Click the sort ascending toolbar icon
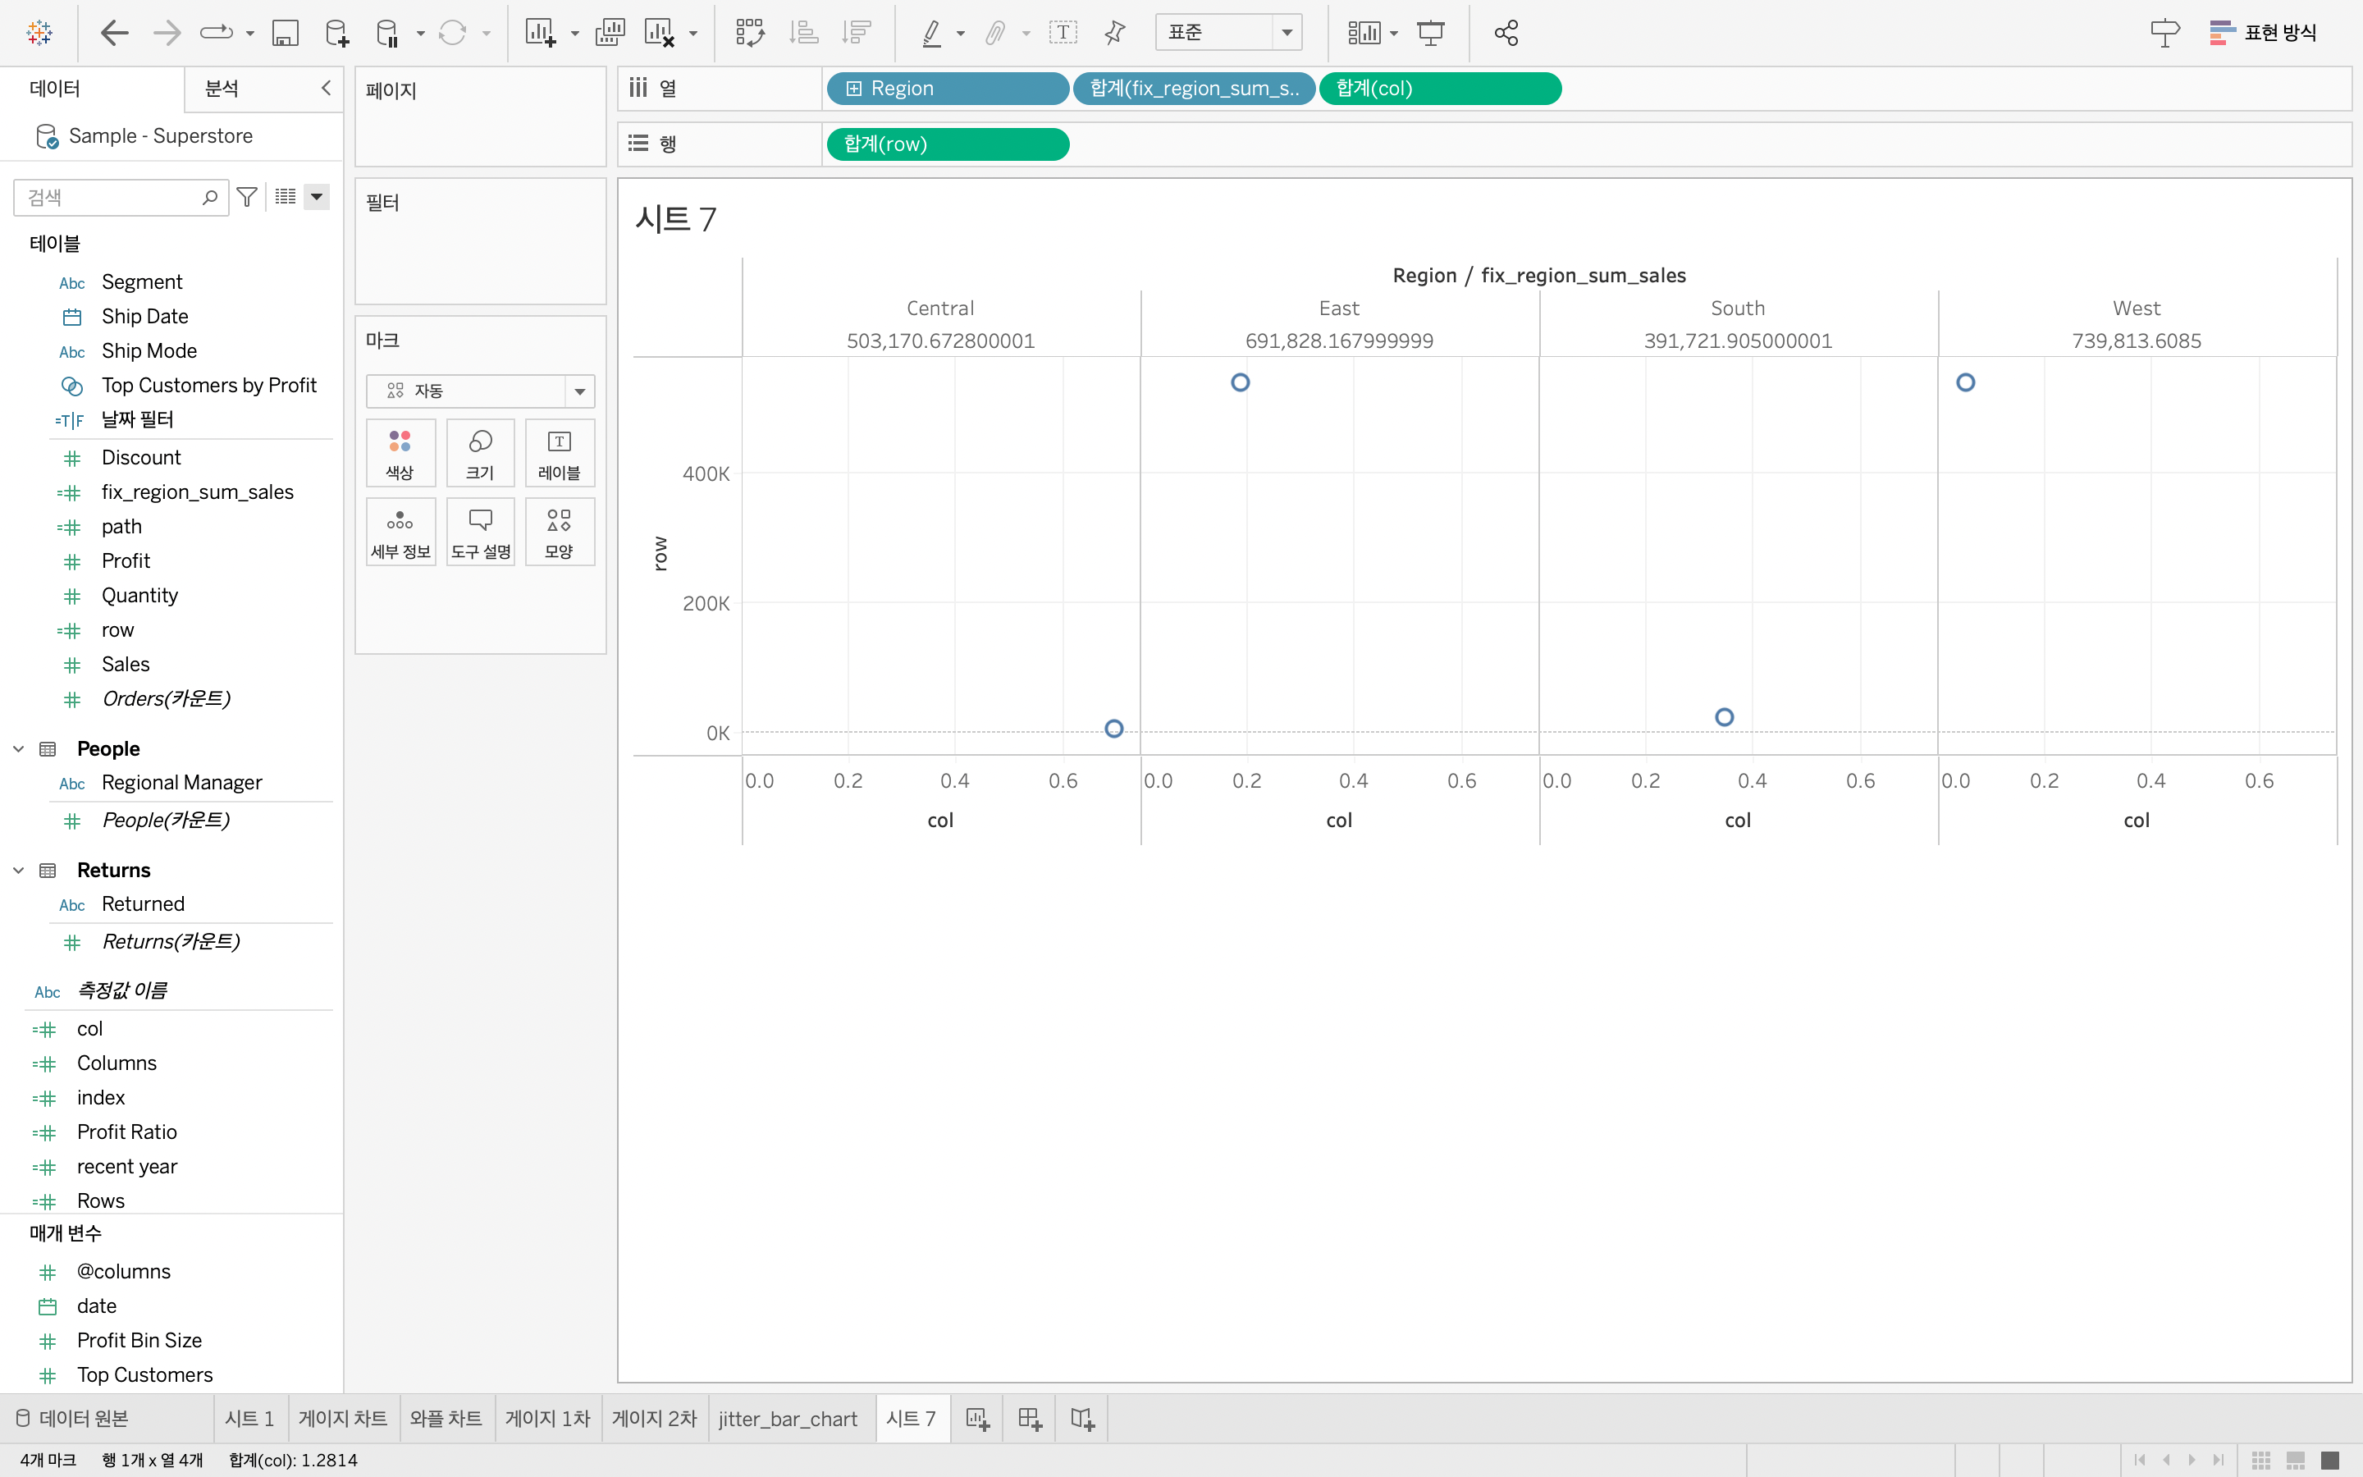2363x1477 pixels. (x=802, y=33)
